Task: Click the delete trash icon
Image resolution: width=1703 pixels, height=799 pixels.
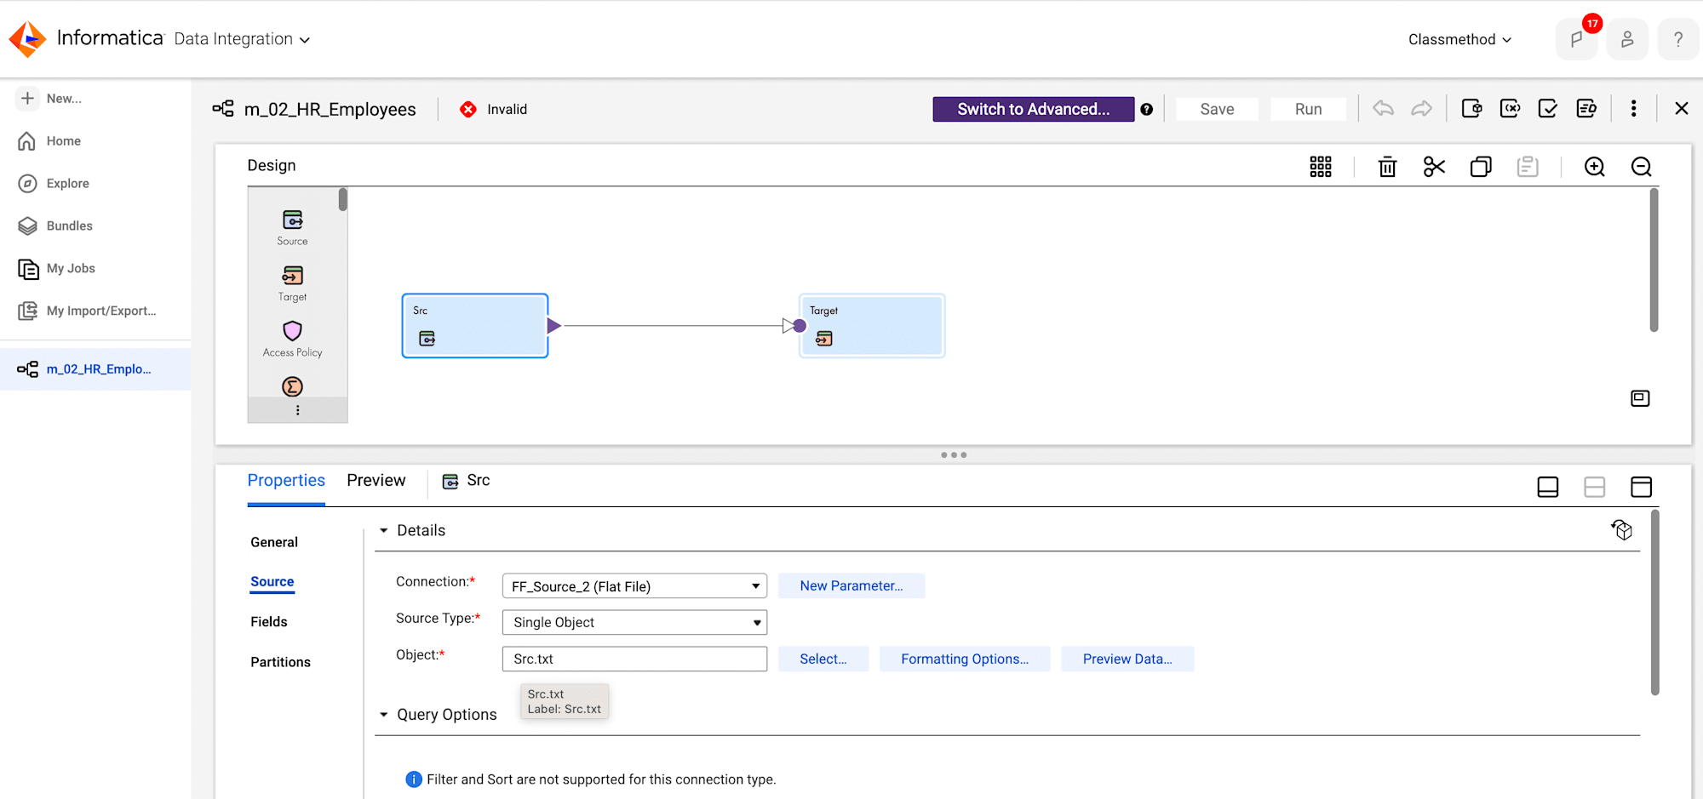Action: pos(1388,167)
